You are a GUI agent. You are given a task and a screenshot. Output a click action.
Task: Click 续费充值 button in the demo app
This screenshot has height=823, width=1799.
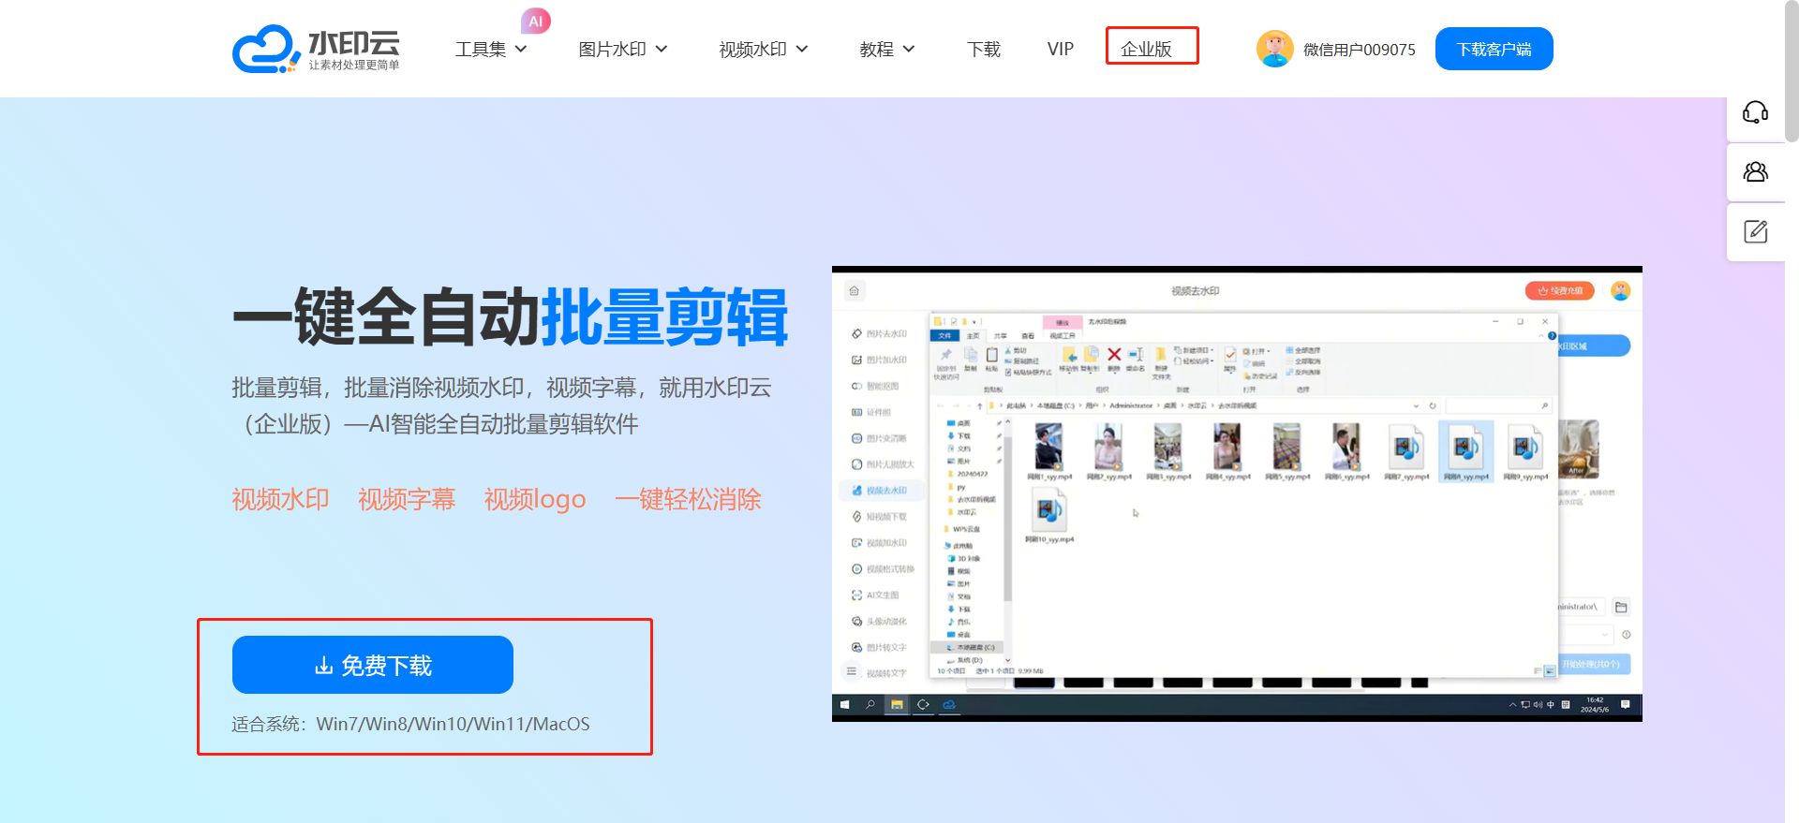1560,291
